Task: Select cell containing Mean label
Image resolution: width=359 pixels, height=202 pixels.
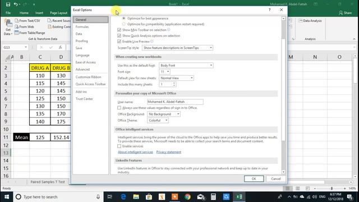Action: pos(21,137)
